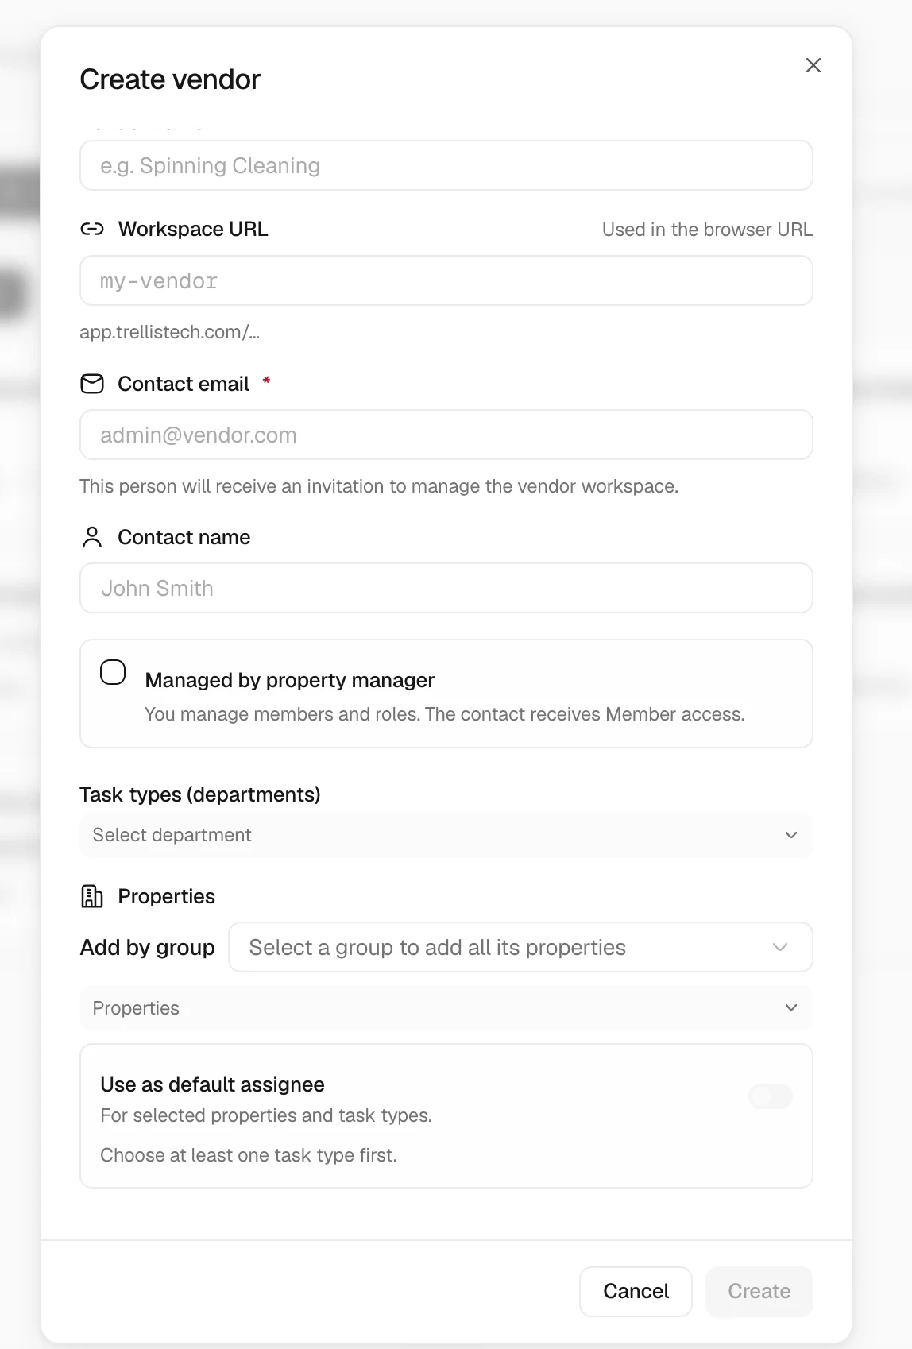Click the Cancel button
912x1349 pixels.
click(636, 1292)
